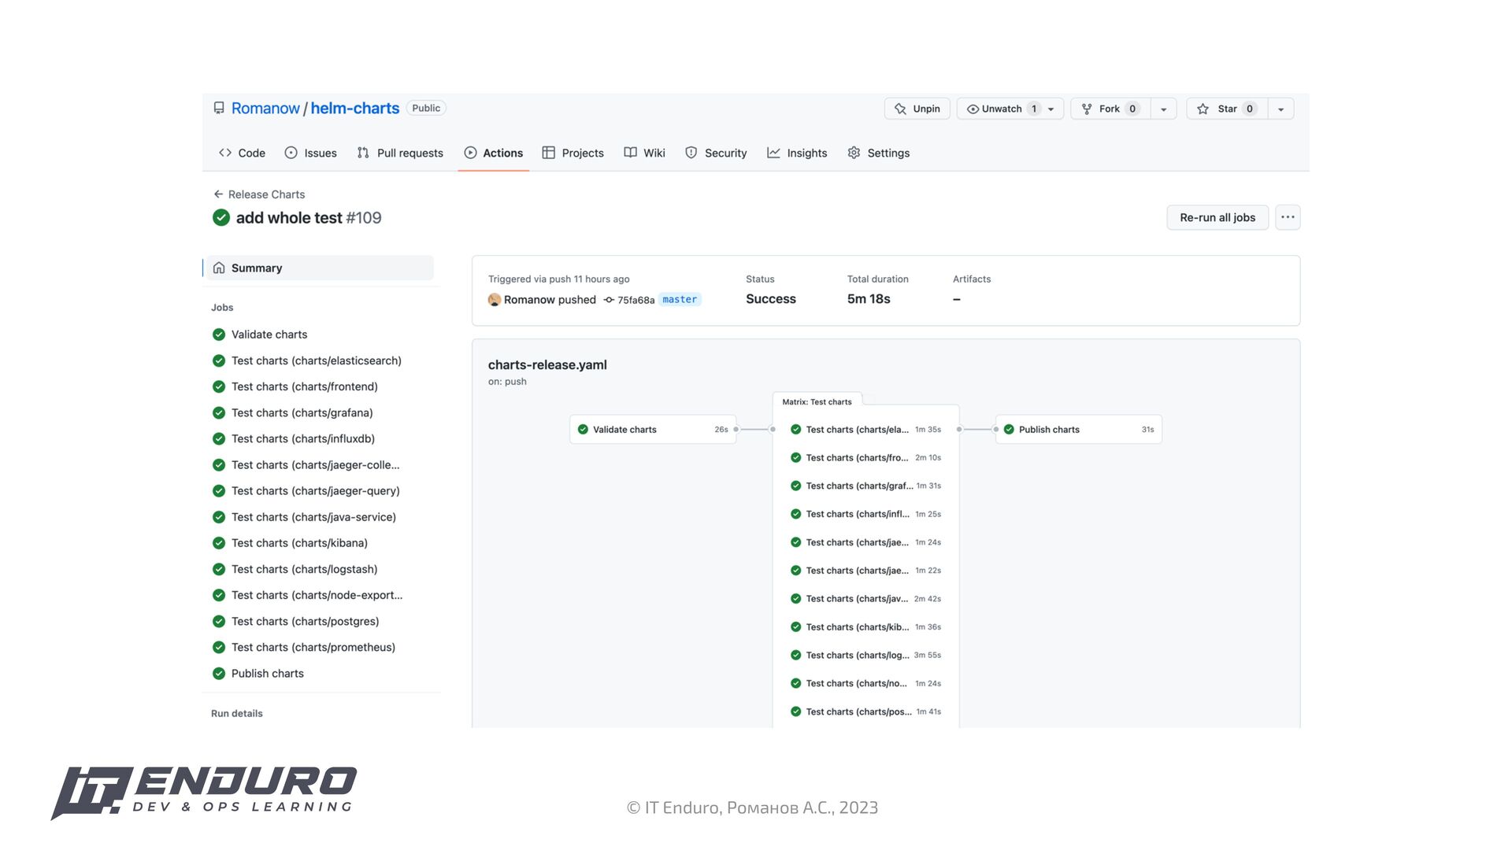Open the helm-charts repository link
This screenshot has width=1512, height=850.
click(354, 108)
